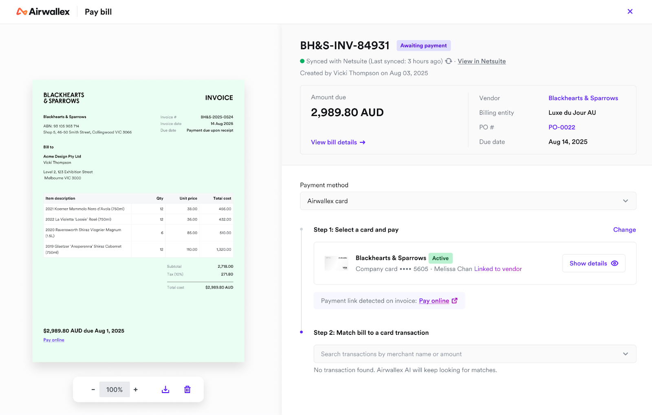
Task: Close the Pay bill window
Action: tap(630, 11)
